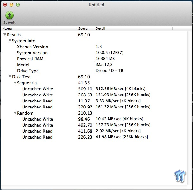Screen dimensions: 193x190
Task: Collapse the Random test group
Action: pyautogui.click(x=15, y=113)
